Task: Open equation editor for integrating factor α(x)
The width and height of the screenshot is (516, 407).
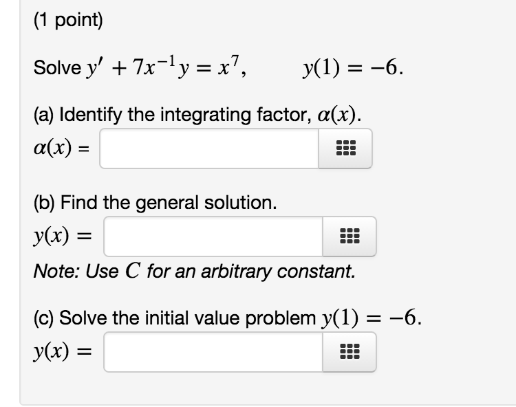Action: pos(345,148)
